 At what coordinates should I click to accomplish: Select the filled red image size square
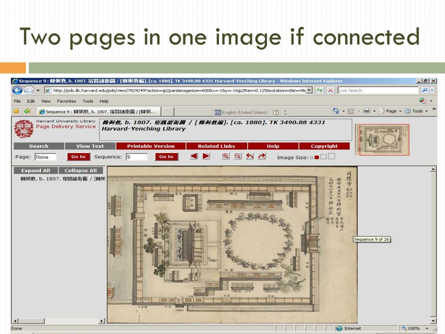317,157
